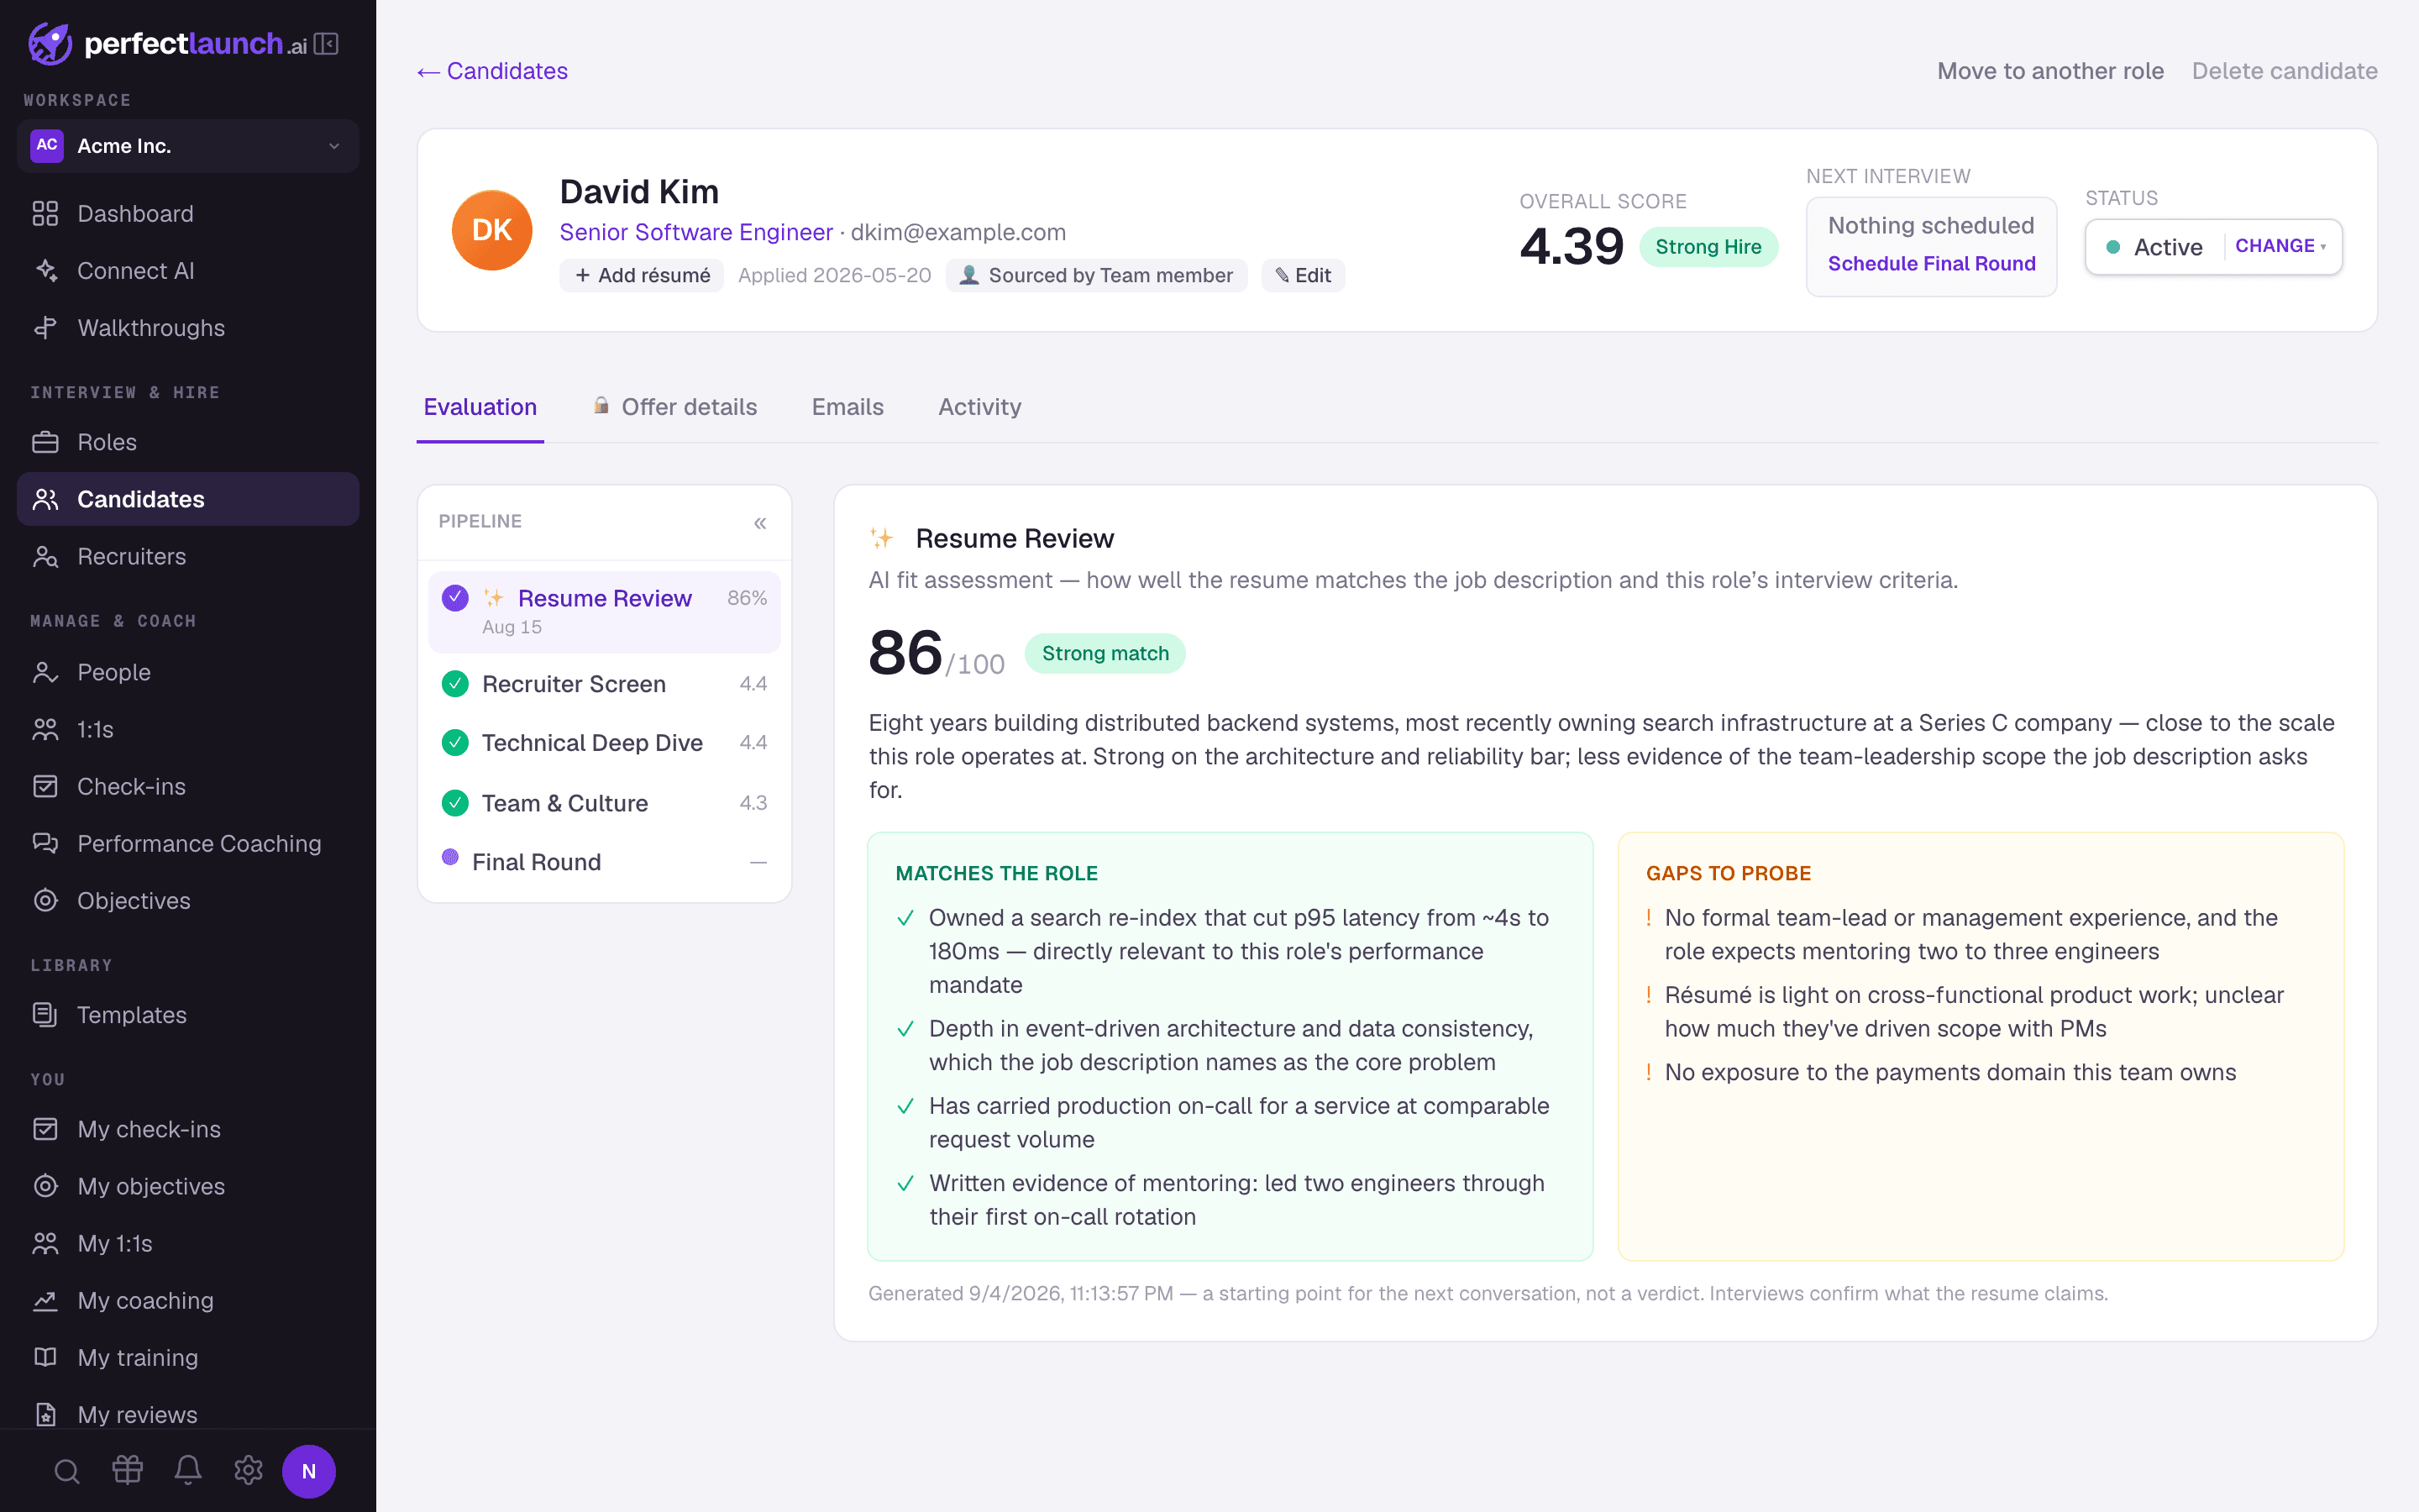Open Roles in the sidebar

tap(188, 442)
